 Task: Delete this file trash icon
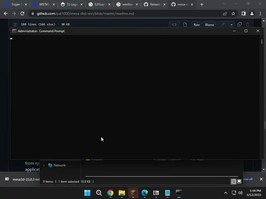[x=248, y=25]
